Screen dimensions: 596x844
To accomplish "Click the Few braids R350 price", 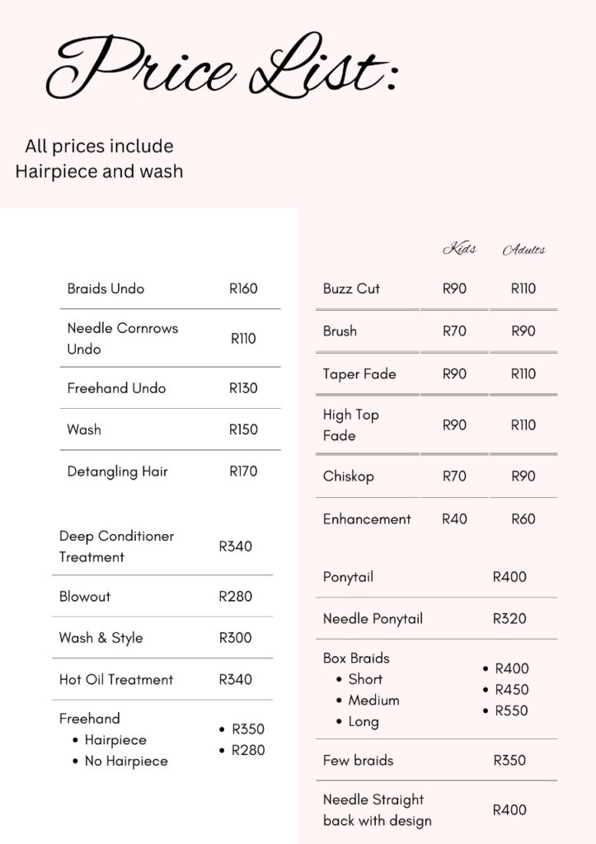I will (x=509, y=760).
